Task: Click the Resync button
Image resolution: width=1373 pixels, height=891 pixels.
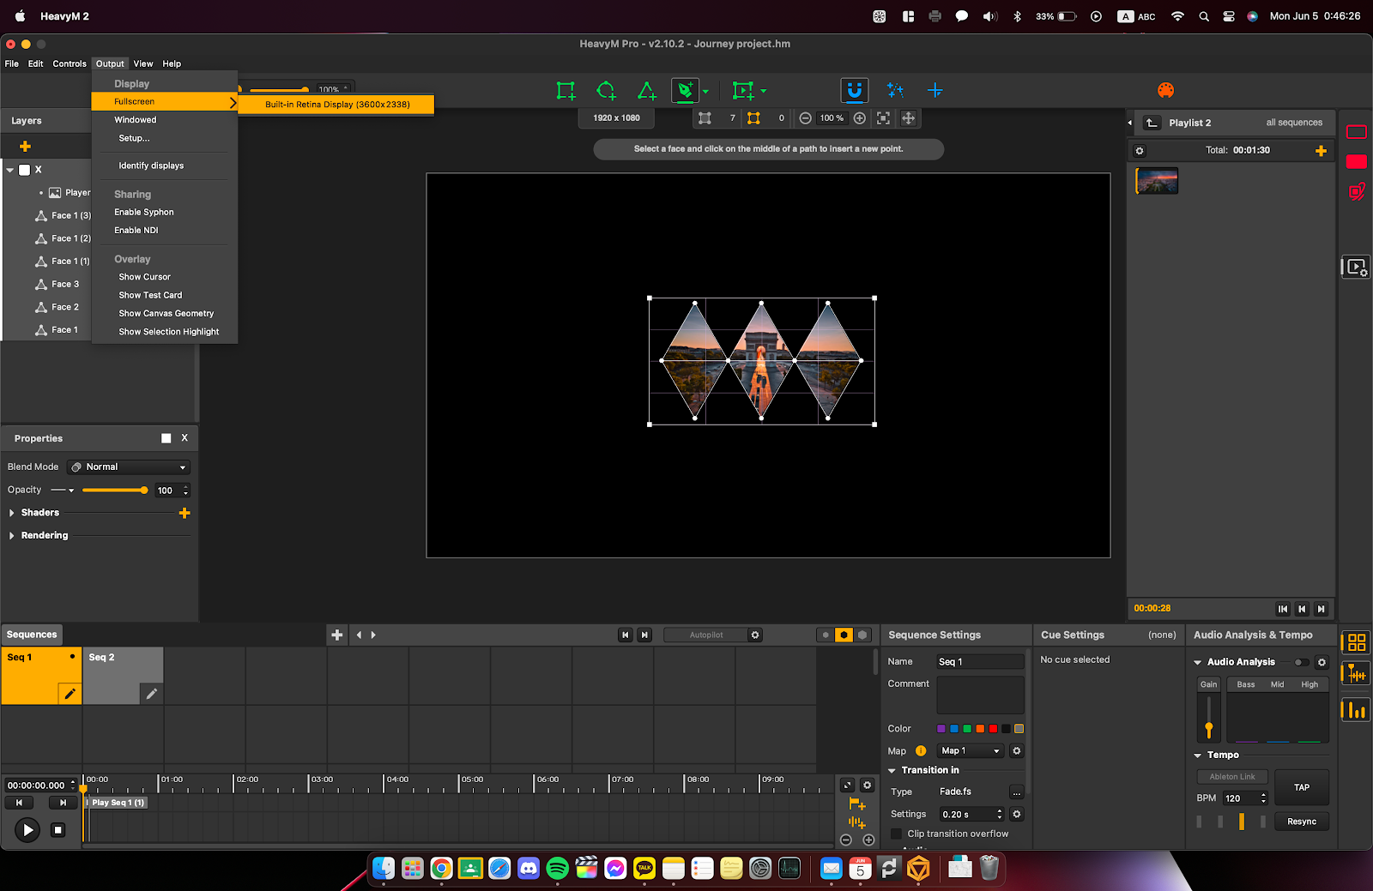Action: coord(1302,822)
